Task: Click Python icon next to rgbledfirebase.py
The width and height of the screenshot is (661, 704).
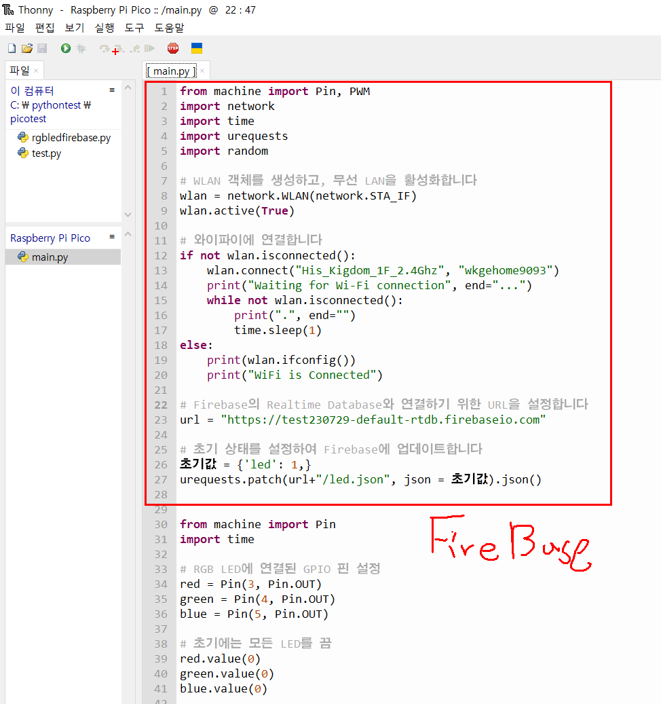Action: pyautogui.click(x=23, y=137)
